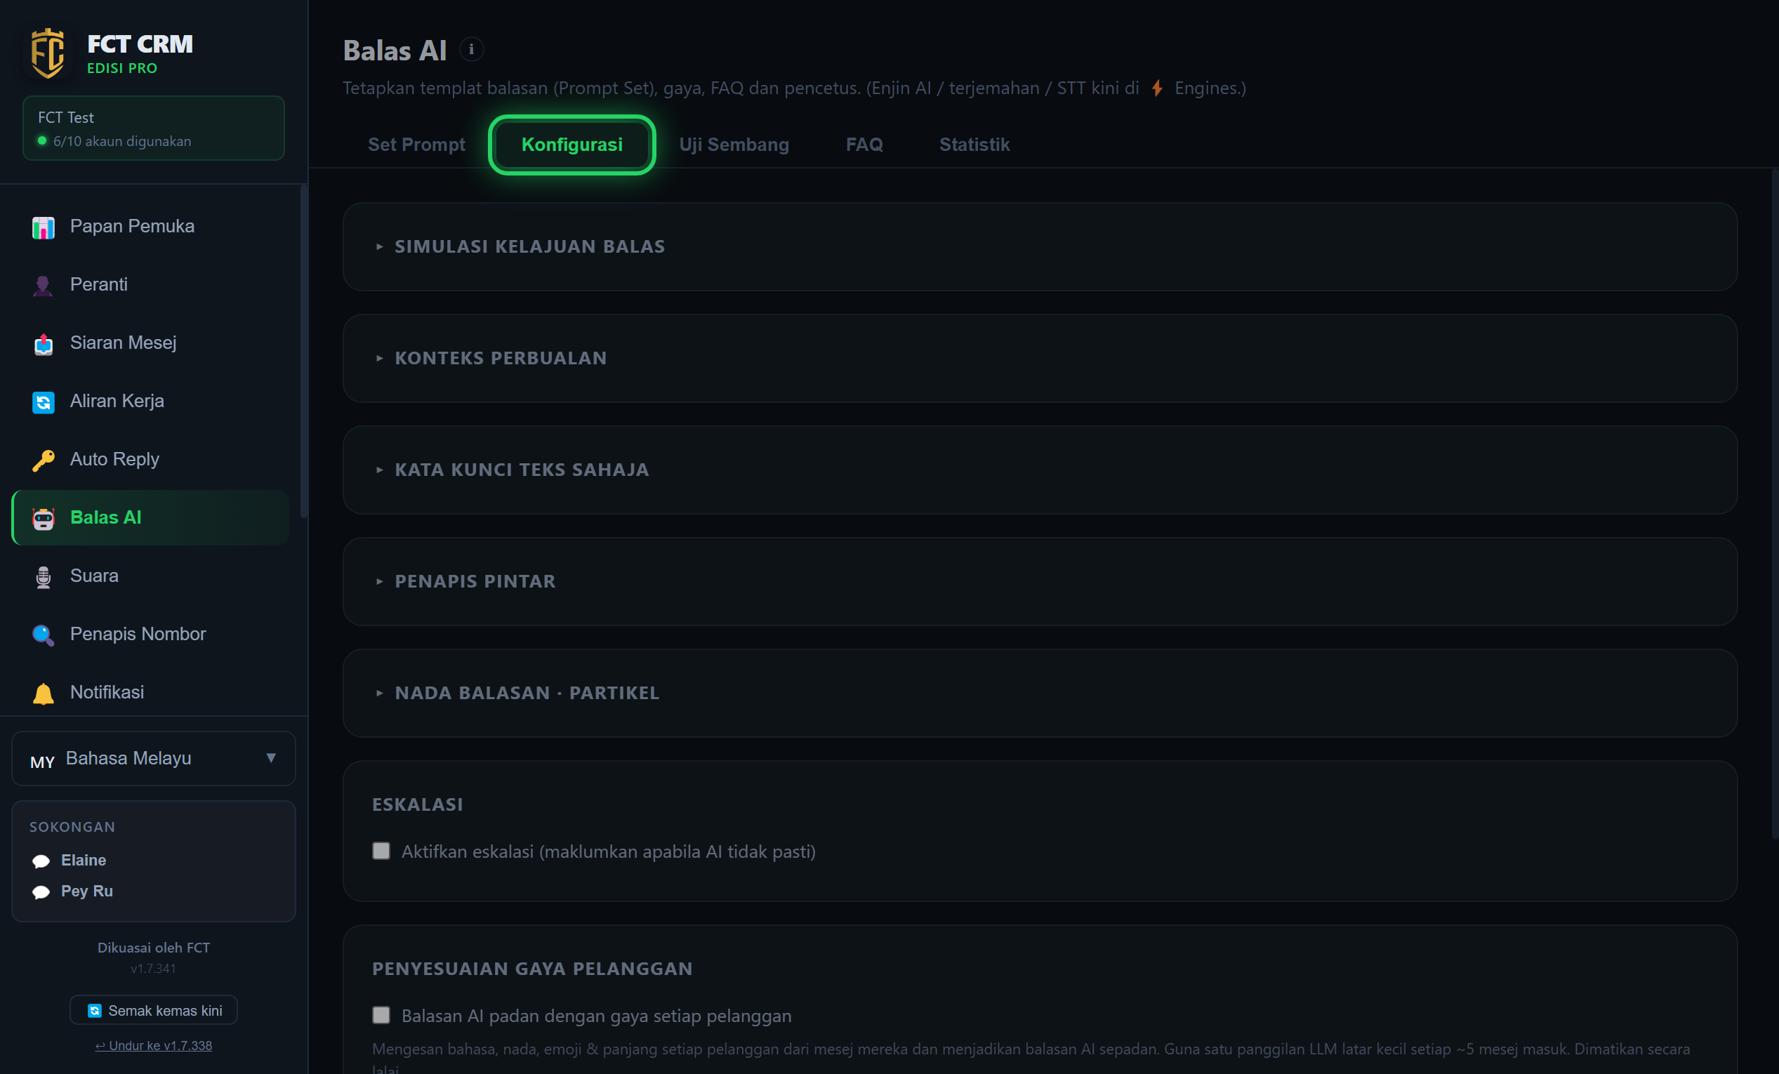Click the FCT Test account card
1779x1074 pixels.
click(154, 128)
